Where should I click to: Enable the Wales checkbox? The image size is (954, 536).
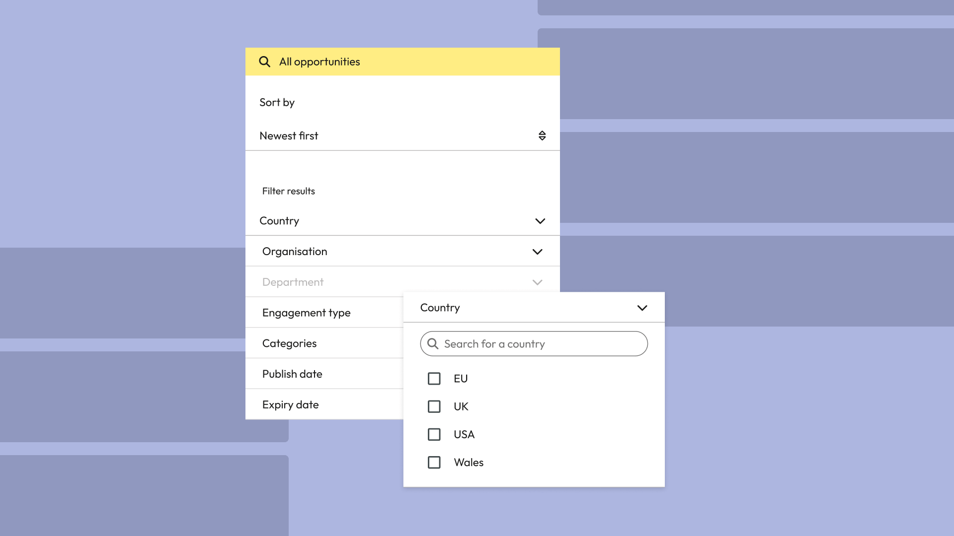click(x=434, y=462)
